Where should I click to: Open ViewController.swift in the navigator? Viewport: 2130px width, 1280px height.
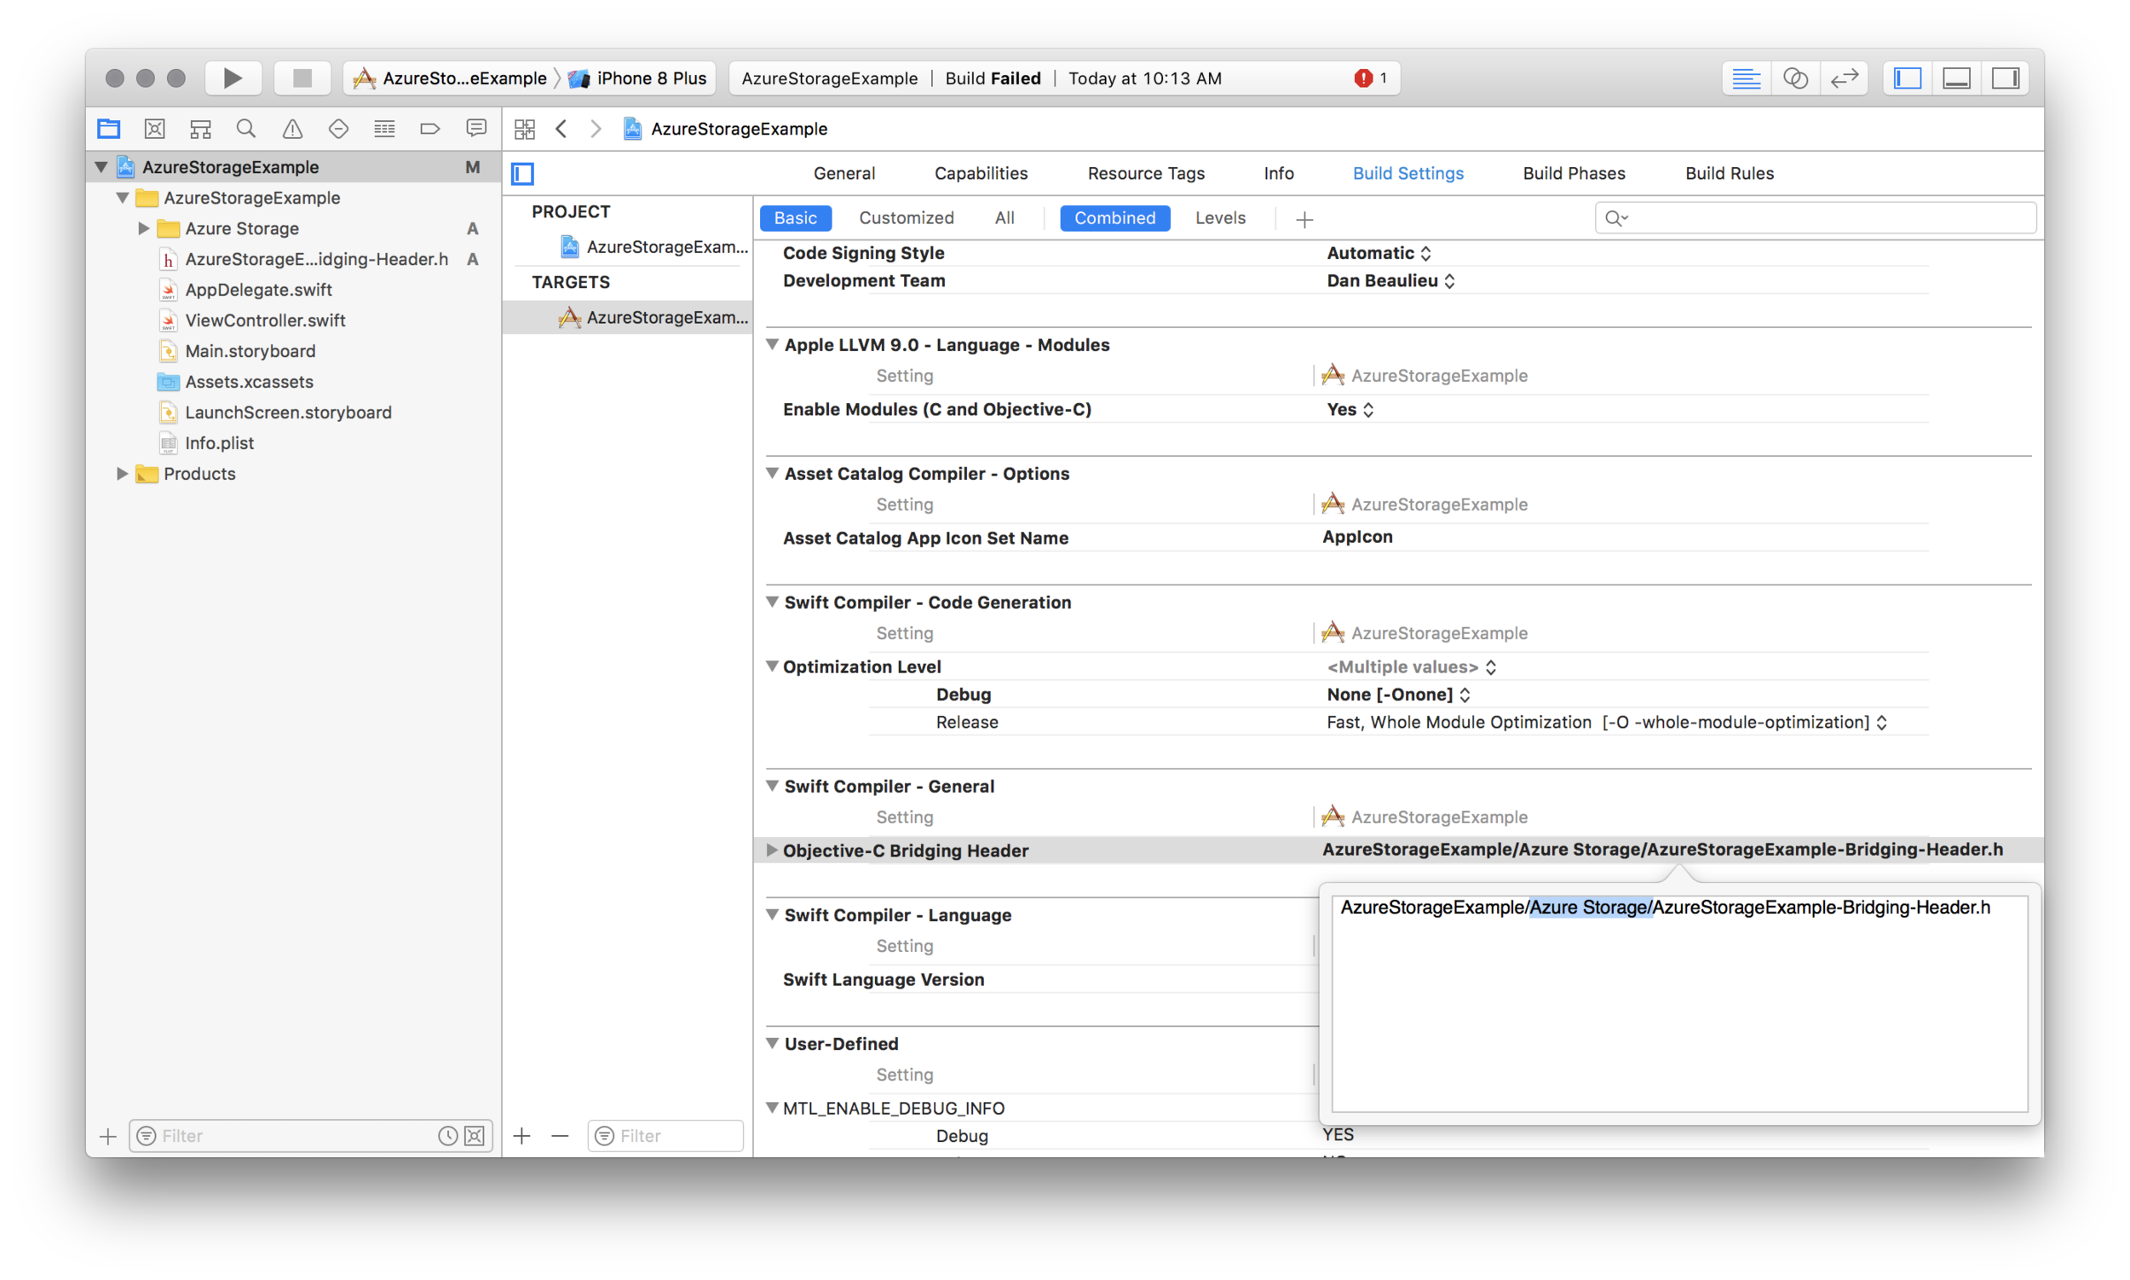coord(265,320)
